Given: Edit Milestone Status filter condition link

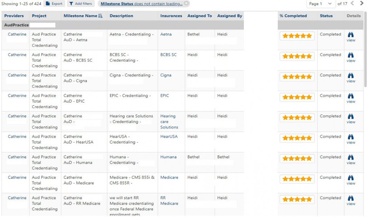Looking at the screenshot, I should (141, 4).
